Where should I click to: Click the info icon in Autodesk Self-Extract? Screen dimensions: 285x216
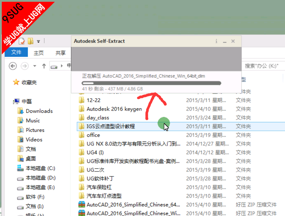[216, 41]
